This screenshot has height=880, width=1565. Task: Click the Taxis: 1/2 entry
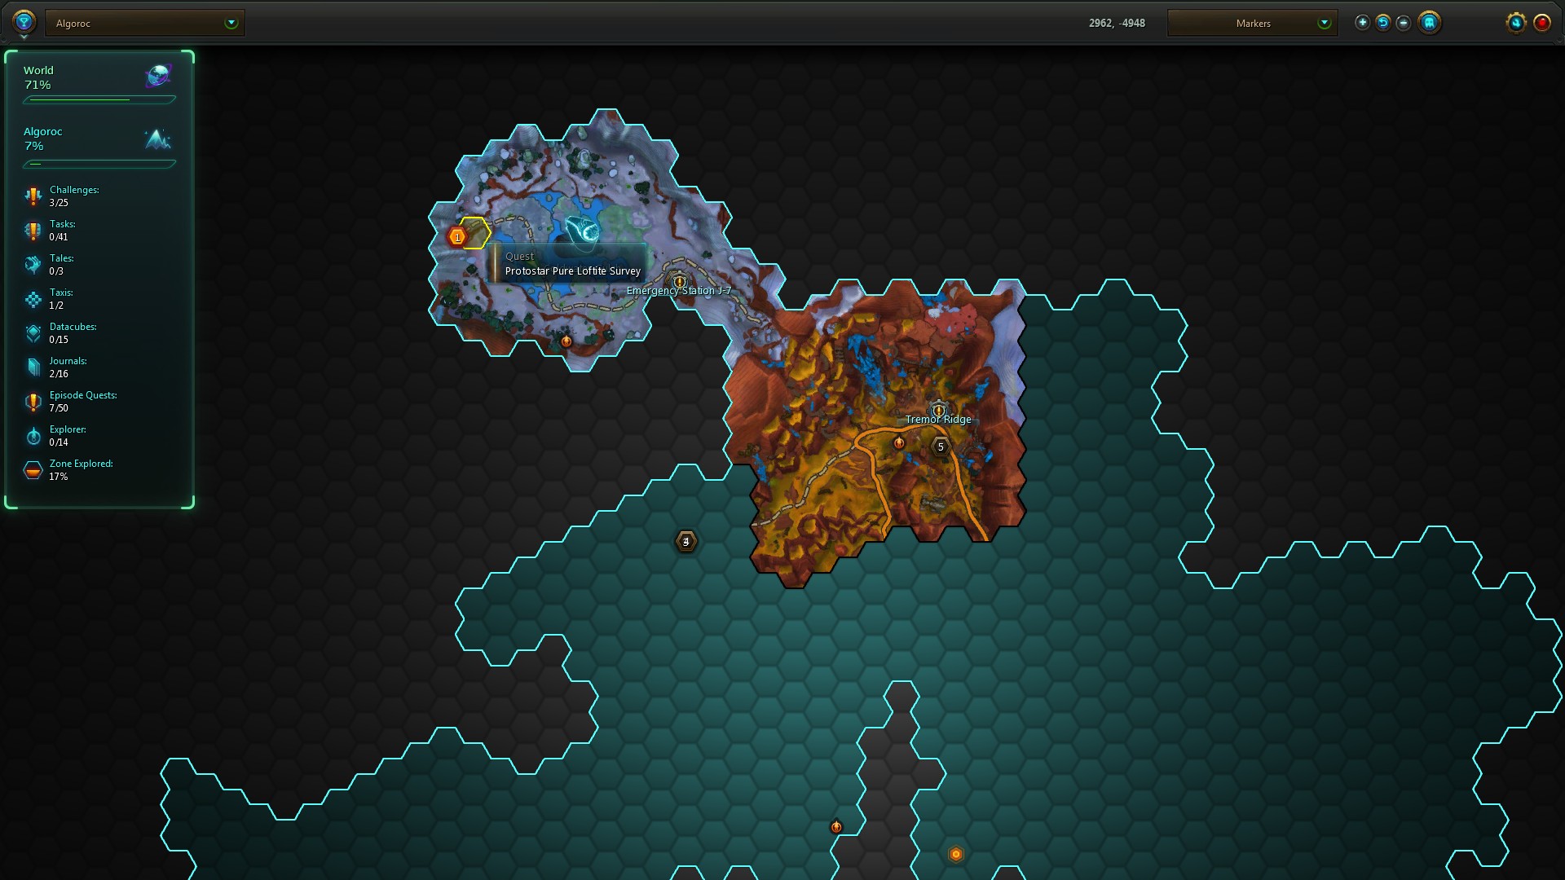[x=61, y=299]
